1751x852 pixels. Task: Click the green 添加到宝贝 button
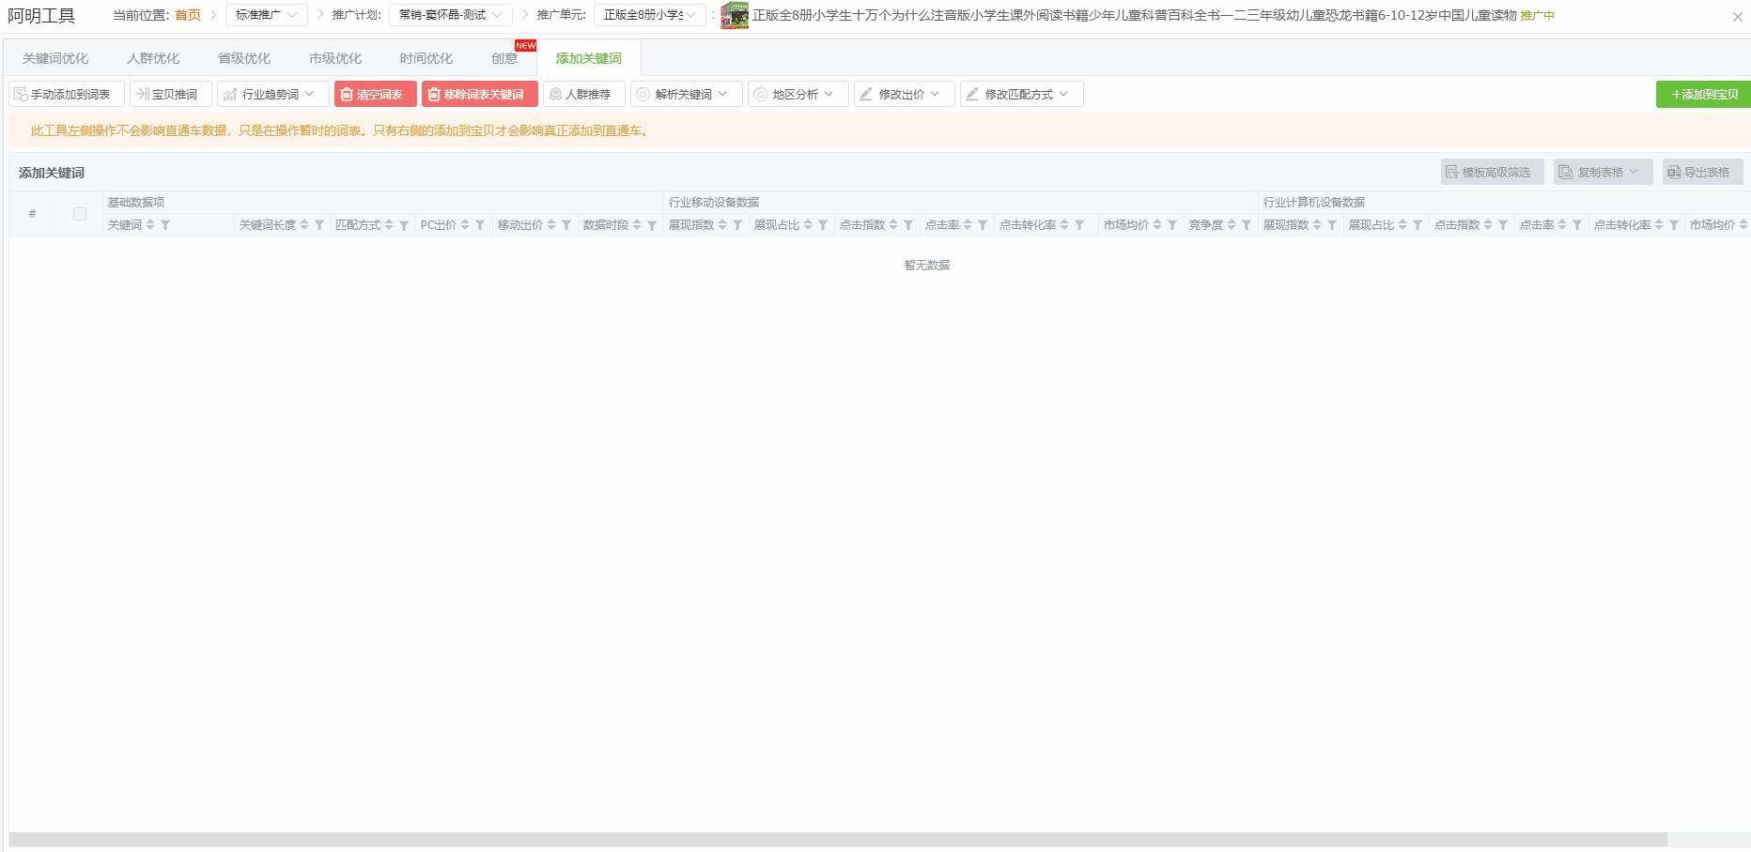click(1703, 94)
